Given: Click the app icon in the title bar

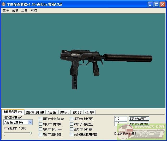Looking at the screenshot, I should (x=4, y=4).
